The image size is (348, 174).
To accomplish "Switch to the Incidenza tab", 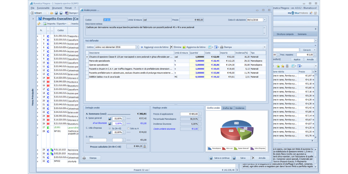I will coord(240,108).
